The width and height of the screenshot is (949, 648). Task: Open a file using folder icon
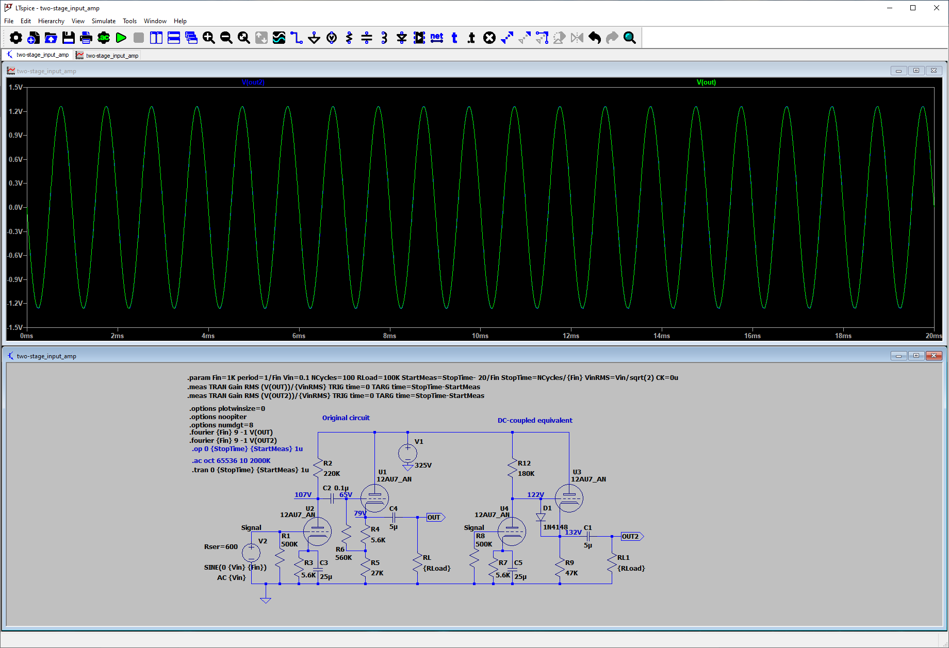(51, 38)
